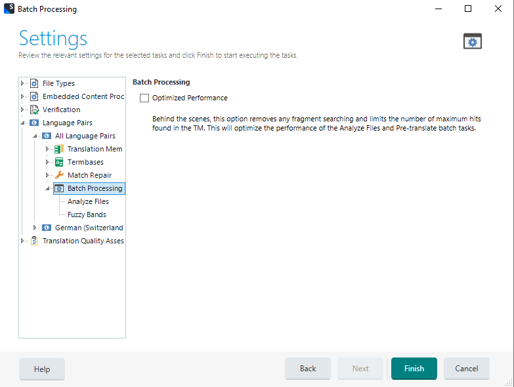This screenshot has width=514, height=387.
Task: Click the Finish button
Action: [x=414, y=369]
